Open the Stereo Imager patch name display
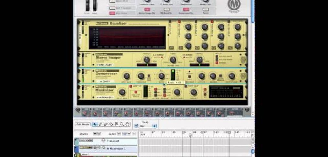 coord(105,65)
